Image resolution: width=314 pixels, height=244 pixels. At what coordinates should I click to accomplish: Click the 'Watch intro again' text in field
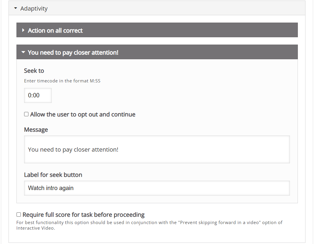click(51, 188)
